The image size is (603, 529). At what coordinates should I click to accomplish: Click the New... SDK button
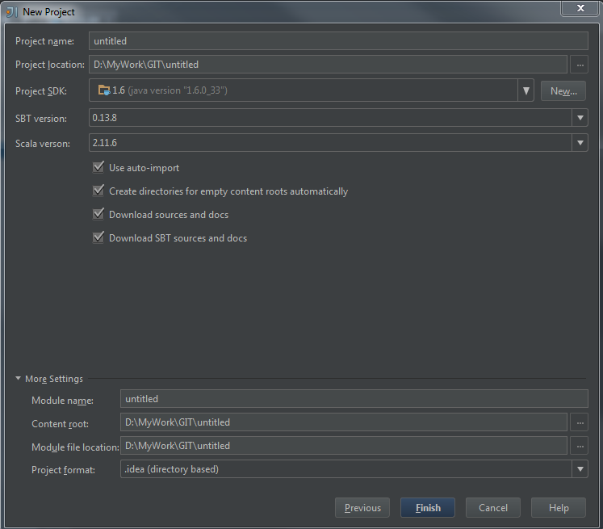tap(563, 90)
